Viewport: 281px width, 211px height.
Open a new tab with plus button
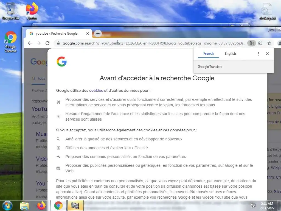[x=98, y=34]
